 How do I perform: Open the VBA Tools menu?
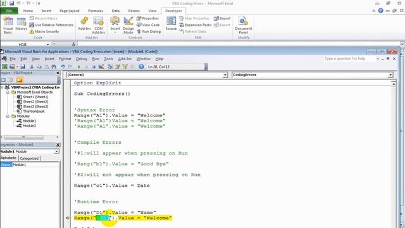pyautogui.click(x=108, y=59)
